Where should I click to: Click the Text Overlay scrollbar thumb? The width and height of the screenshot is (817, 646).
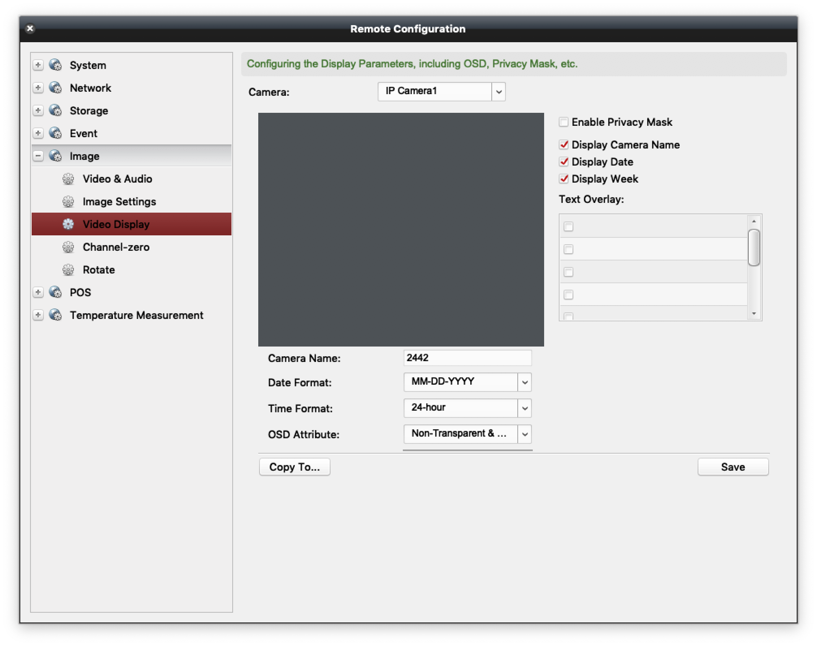[x=754, y=248]
